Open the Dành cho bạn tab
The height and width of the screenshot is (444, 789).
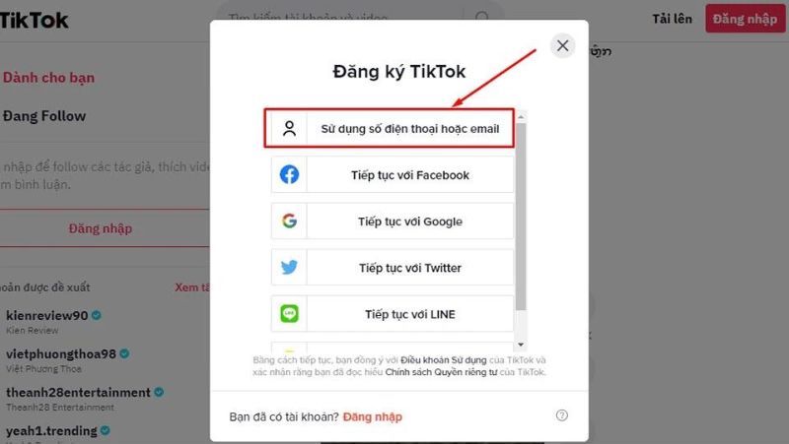click(48, 78)
